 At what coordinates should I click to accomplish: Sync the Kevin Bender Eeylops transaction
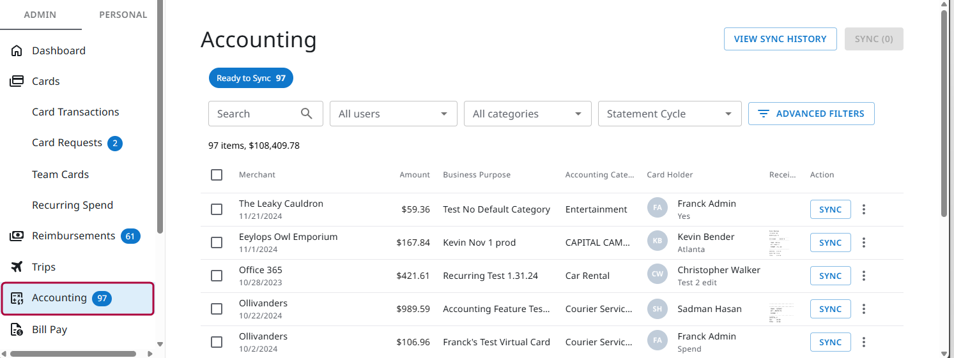click(830, 242)
